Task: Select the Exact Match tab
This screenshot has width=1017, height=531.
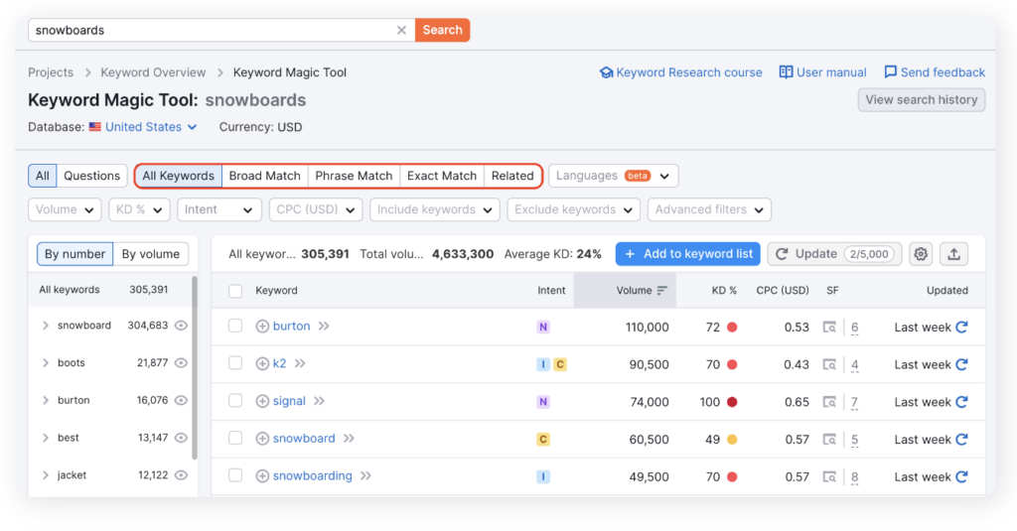Action: coord(442,176)
